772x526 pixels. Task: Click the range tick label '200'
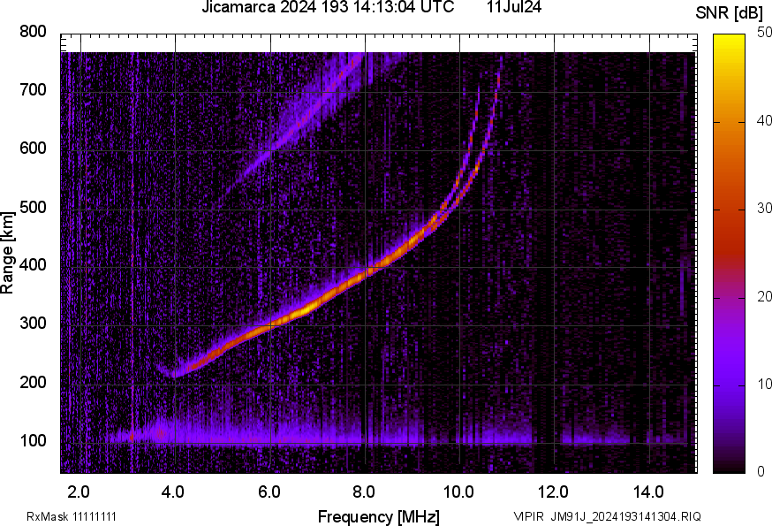coord(33,382)
